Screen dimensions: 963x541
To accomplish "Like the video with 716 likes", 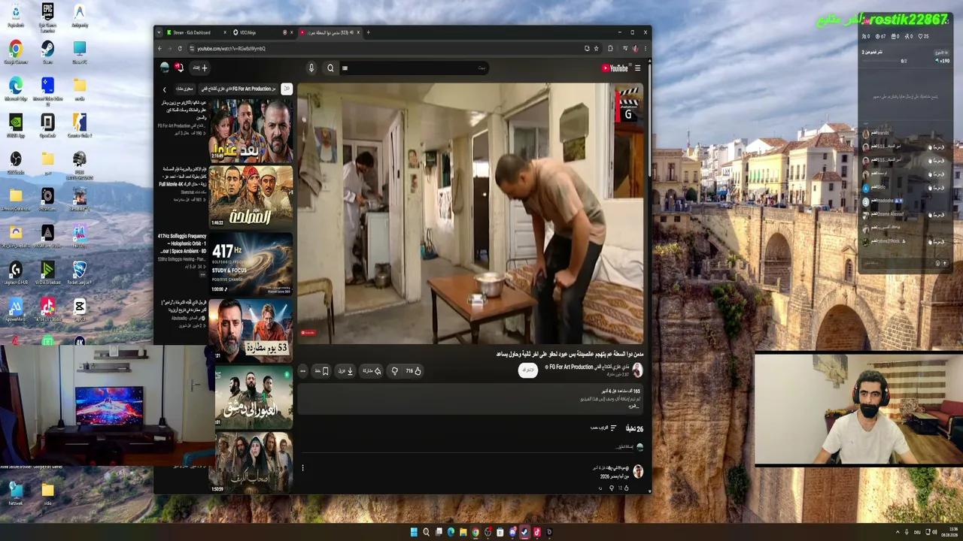I will pyautogui.click(x=414, y=371).
